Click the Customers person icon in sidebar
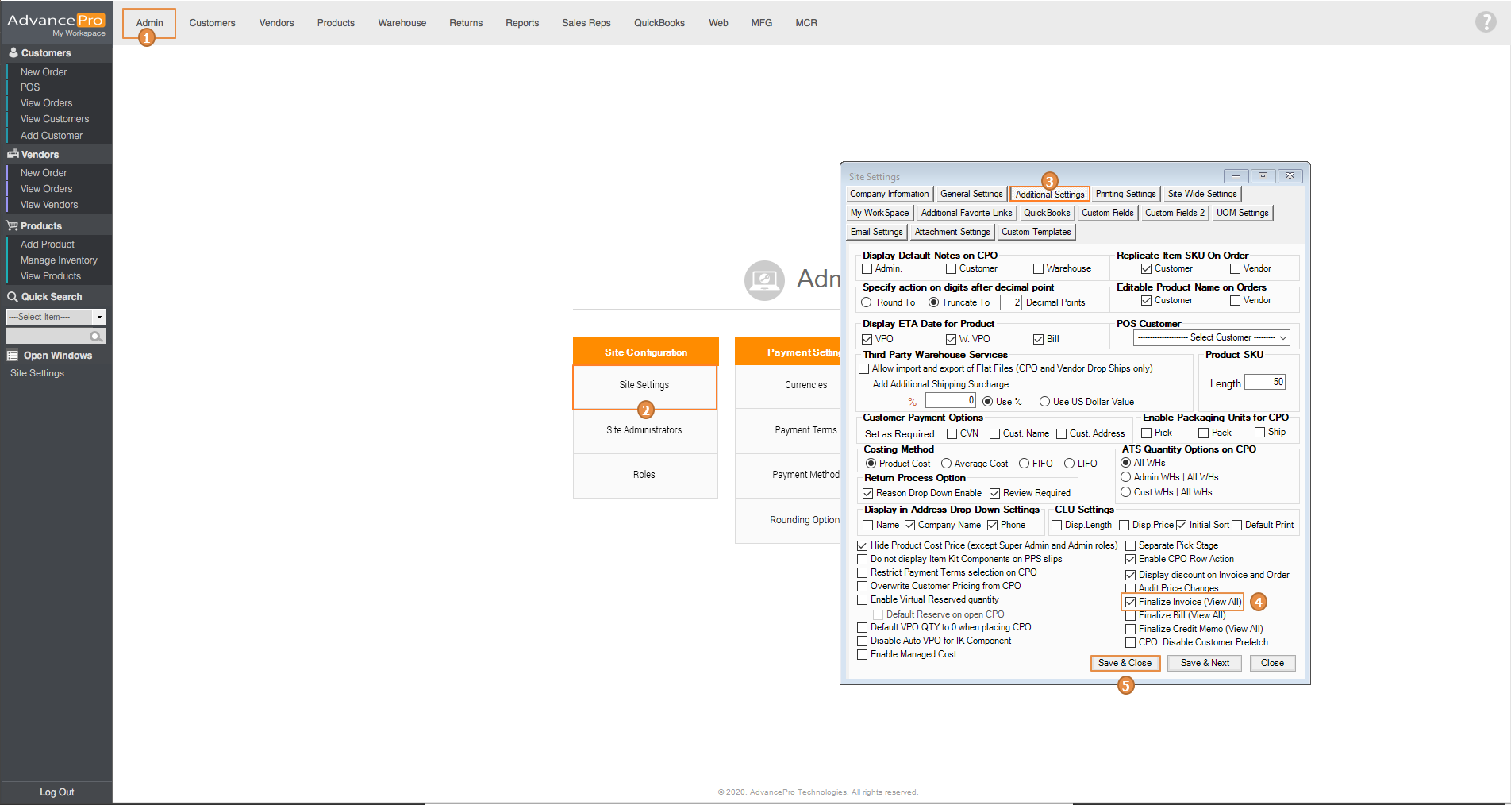Viewport: 1511px width, 805px height. tap(13, 53)
